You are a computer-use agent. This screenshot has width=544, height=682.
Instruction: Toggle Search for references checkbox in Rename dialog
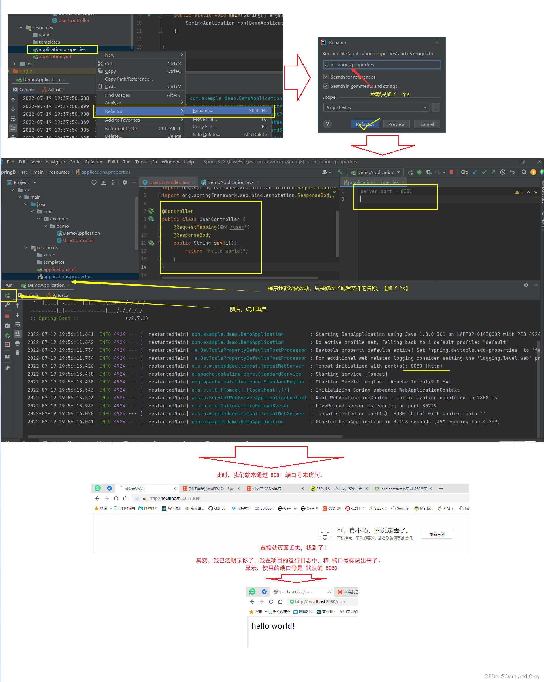pos(326,77)
